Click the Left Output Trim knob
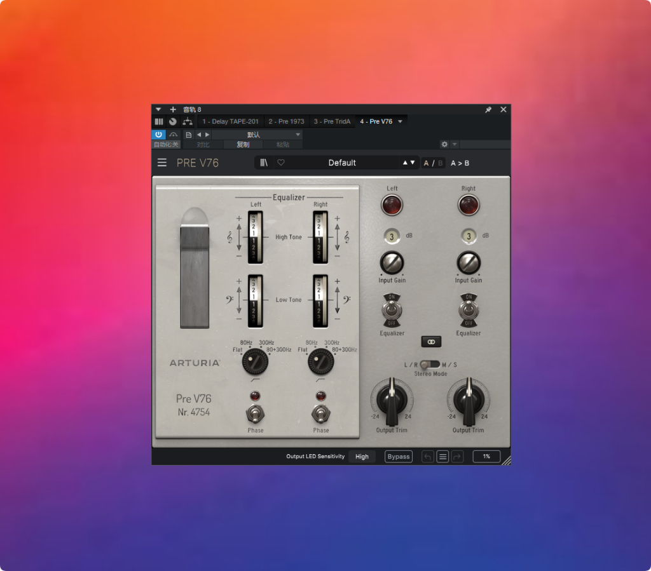 392,400
